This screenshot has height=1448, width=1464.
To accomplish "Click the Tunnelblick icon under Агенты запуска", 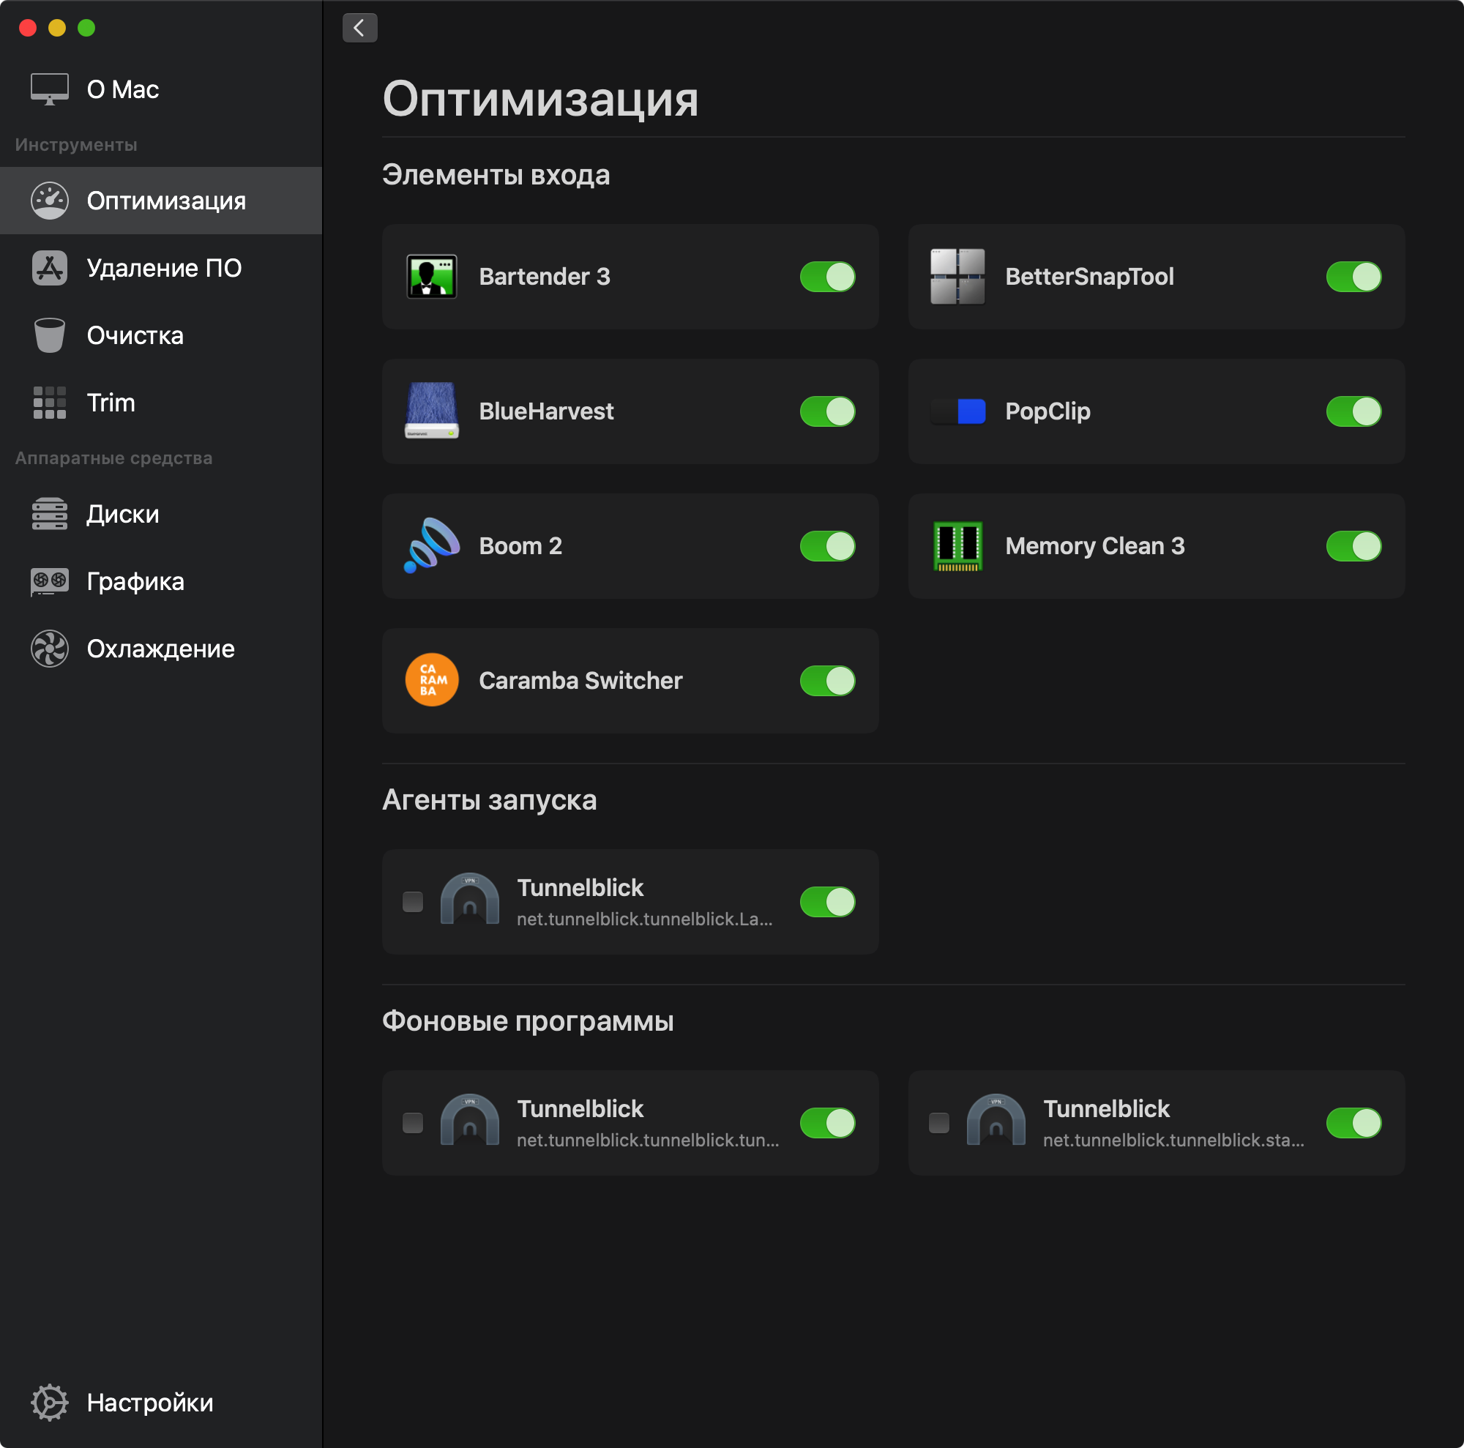I will point(469,901).
